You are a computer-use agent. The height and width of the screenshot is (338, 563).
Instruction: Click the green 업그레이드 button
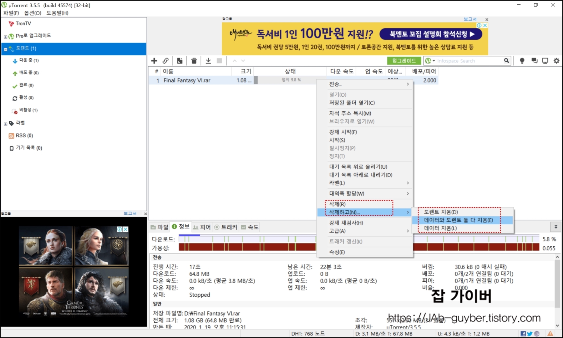pos(404,61)
